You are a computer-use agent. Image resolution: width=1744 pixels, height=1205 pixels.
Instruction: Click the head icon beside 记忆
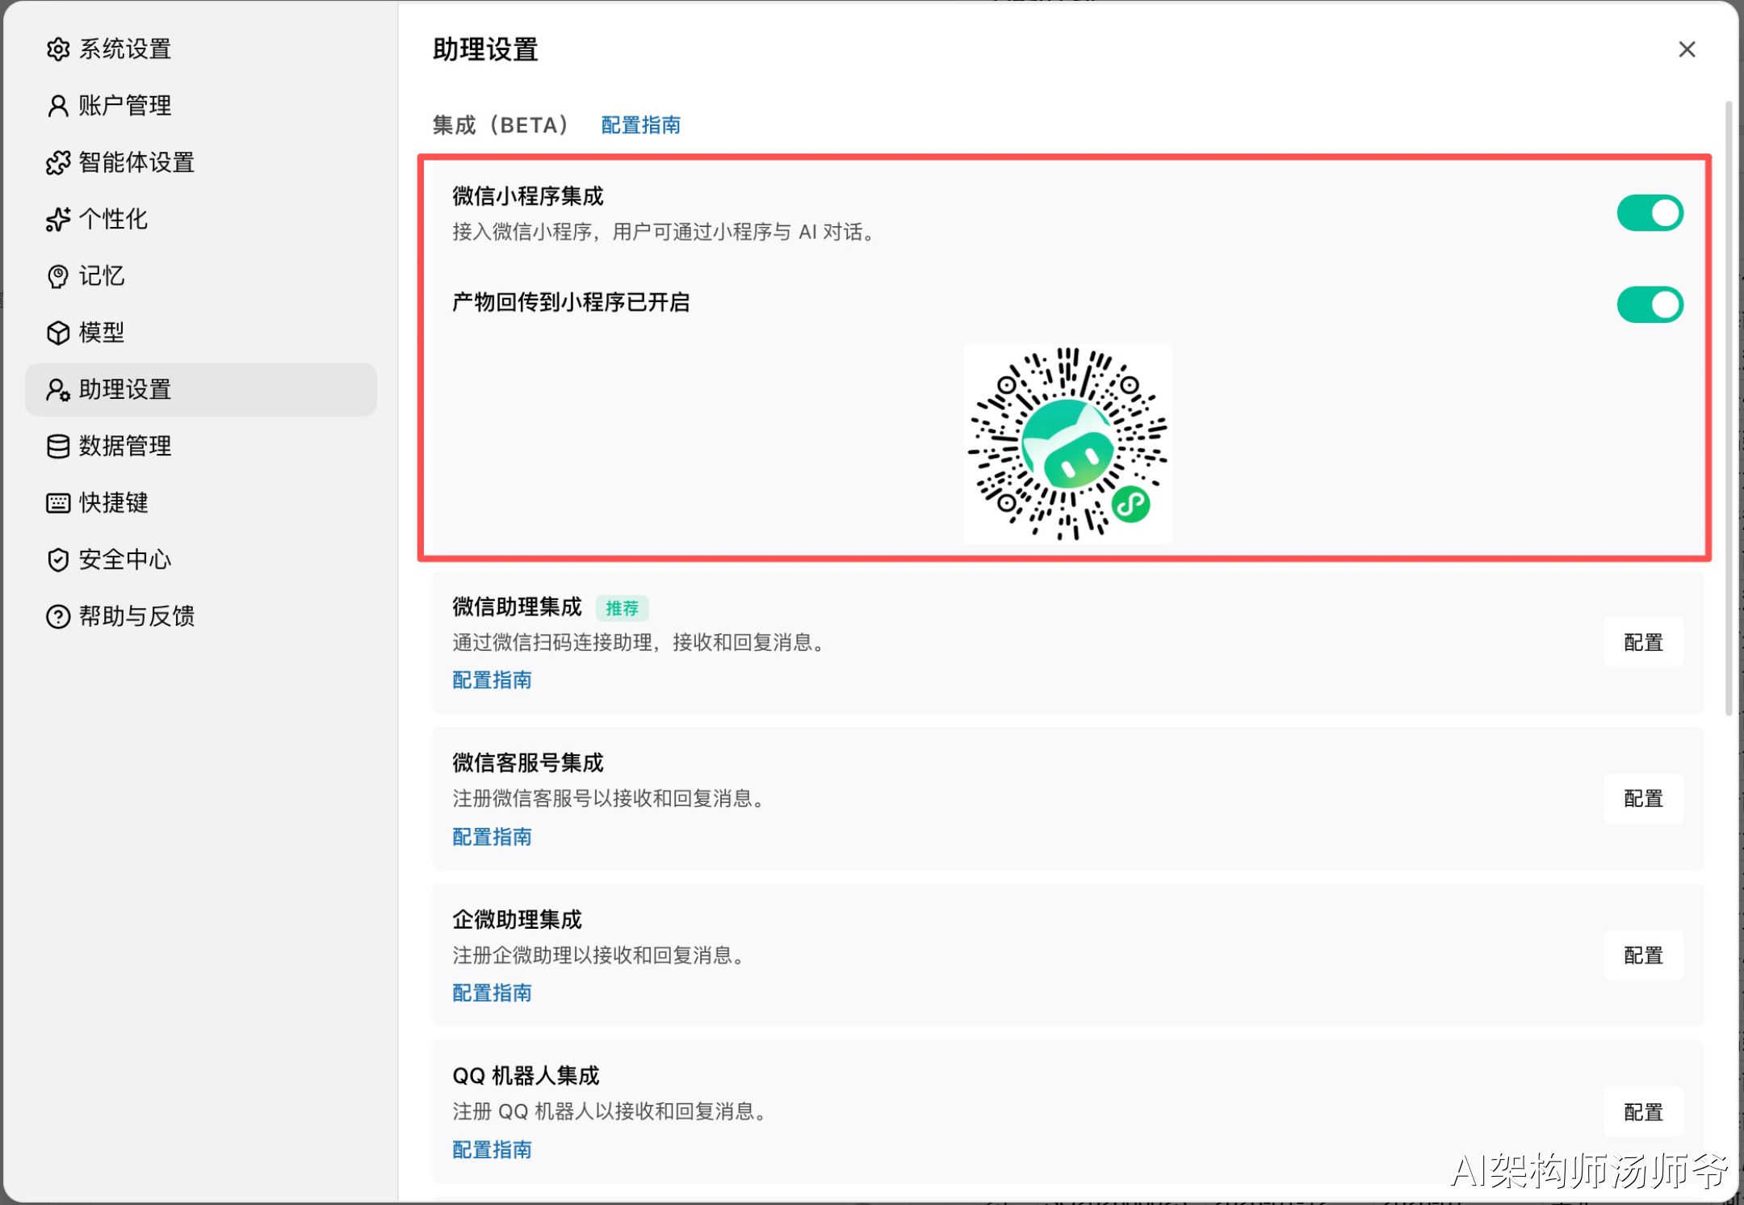click(x=58, y=276)
